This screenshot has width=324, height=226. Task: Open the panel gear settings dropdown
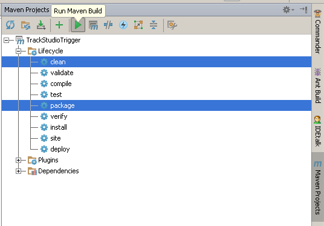coord(288,10)
